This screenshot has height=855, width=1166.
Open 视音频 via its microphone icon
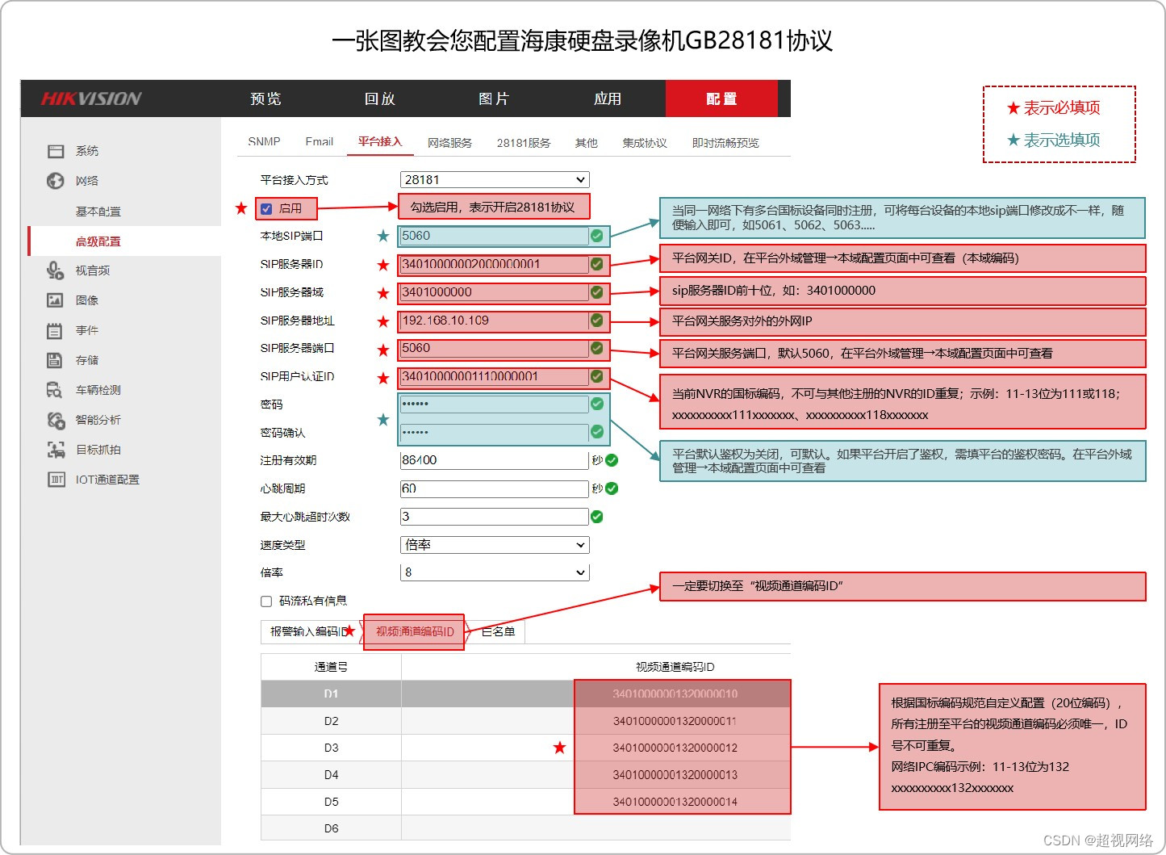click(x=55, y=270)
